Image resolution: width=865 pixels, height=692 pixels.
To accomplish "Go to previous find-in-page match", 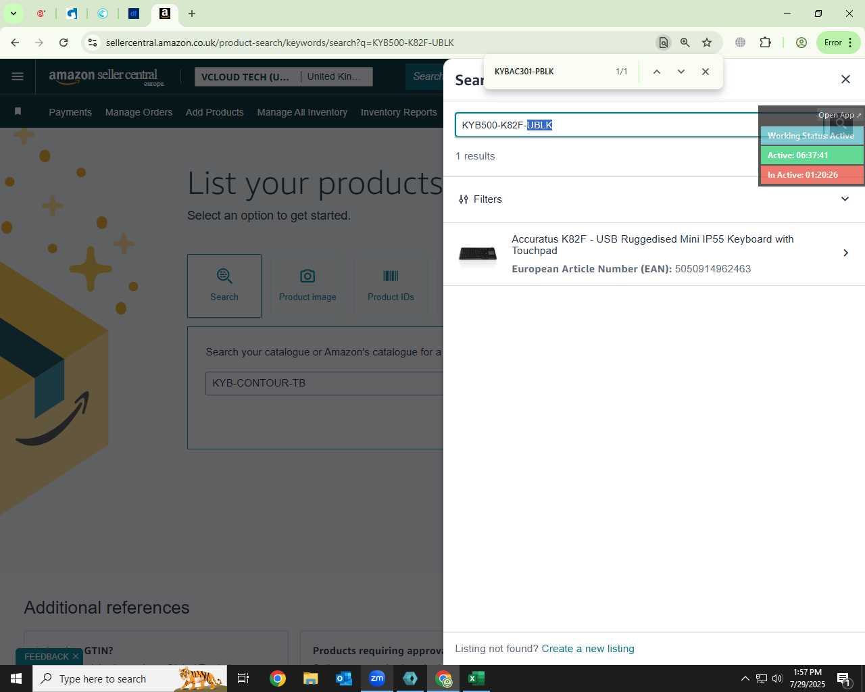I will coord(656,72).
